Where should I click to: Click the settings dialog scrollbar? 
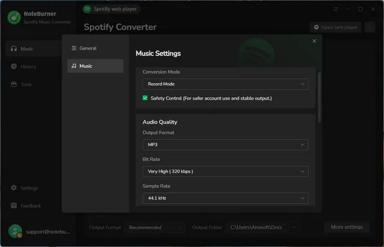coord(319,97)
